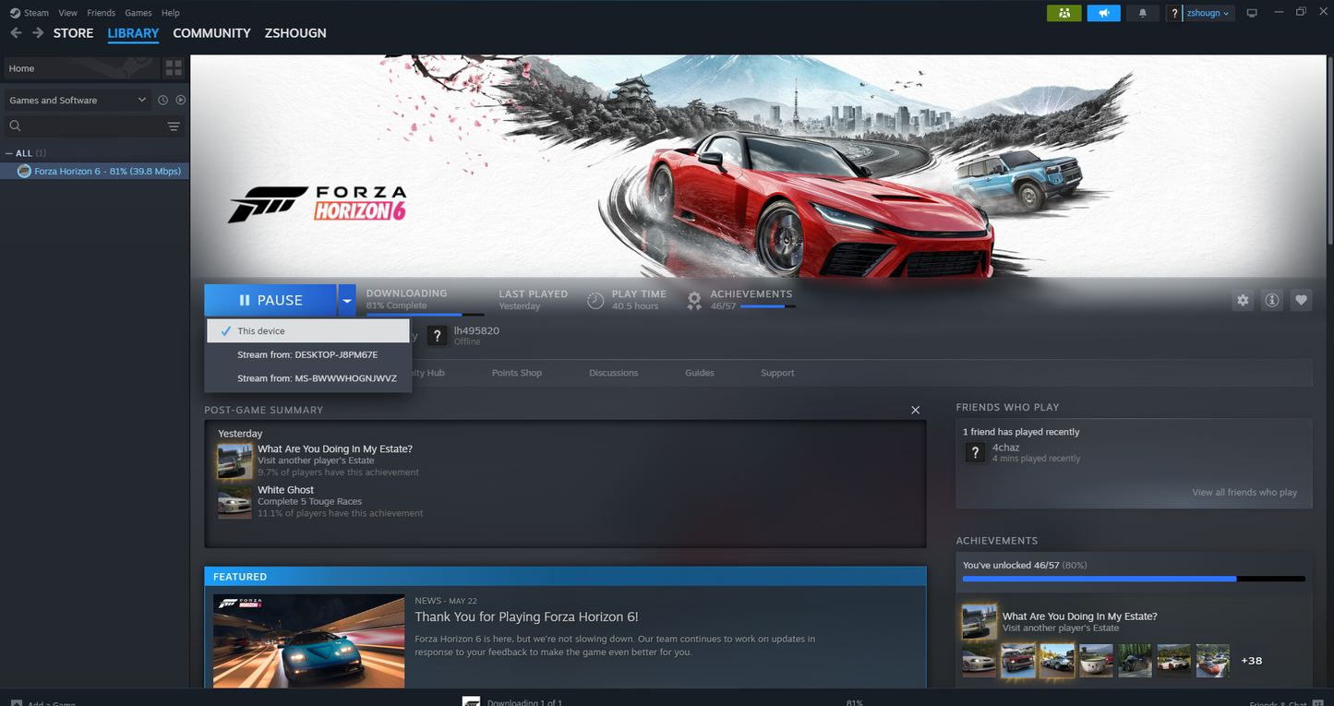Open the notifications bell
Viewport: 1334px width, 706px height.
coord(1143,13)
